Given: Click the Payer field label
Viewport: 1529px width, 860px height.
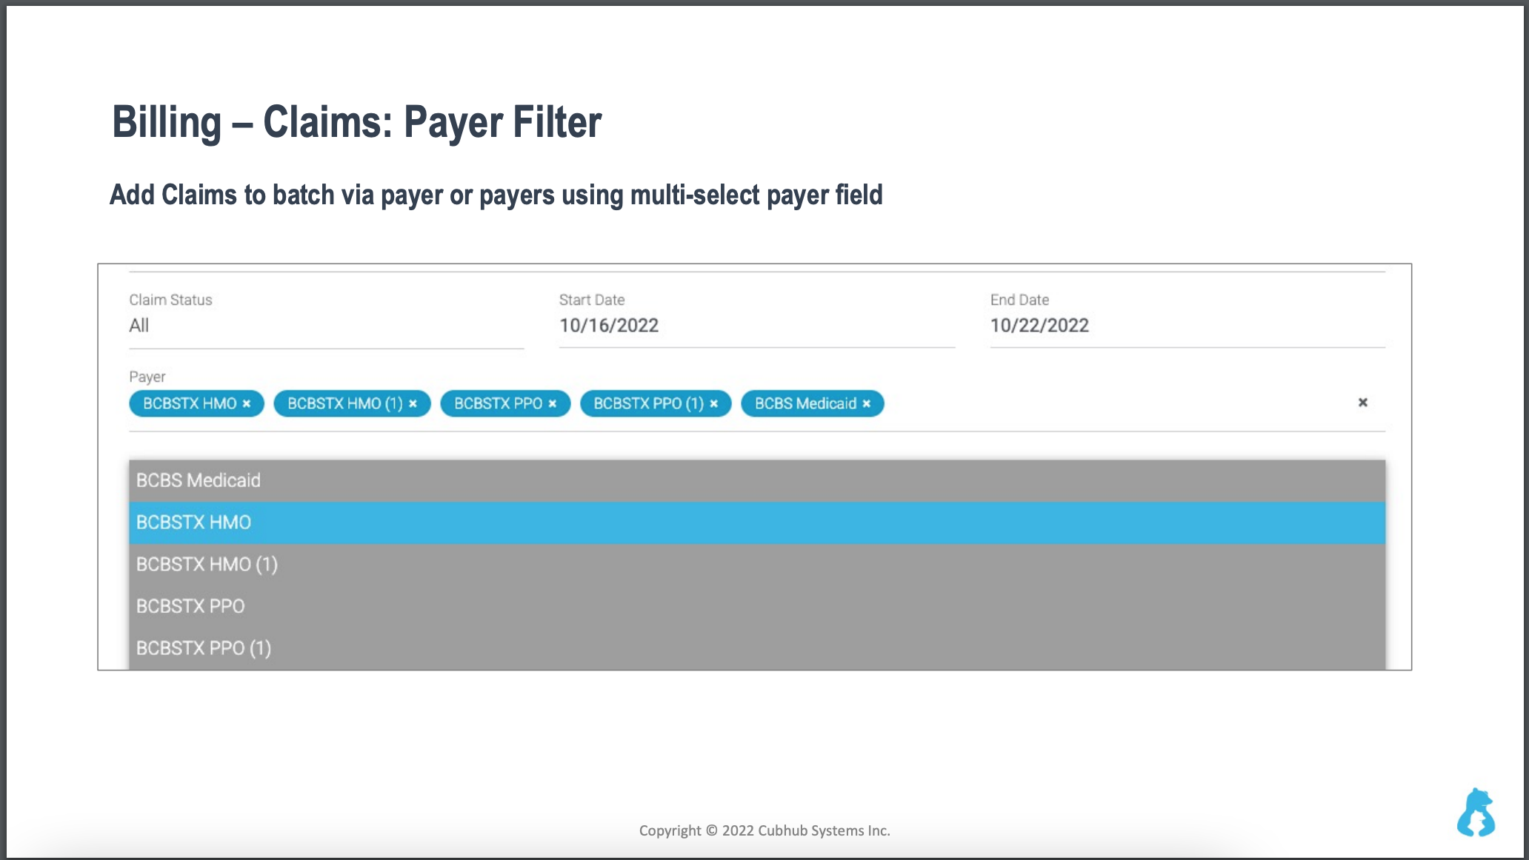Looking at the screenshot, I should pyautogui.click(x=147, y=377).
